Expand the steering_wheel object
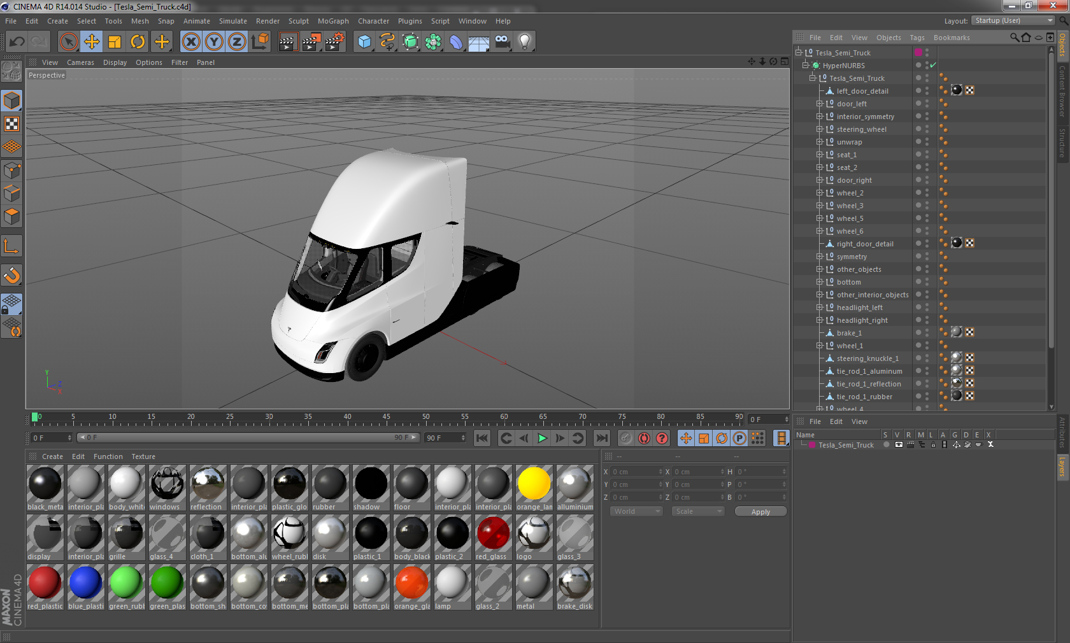Image resolution: width=1070 pixels, height=643 pixels. pyautogui.click(x=820, y=129)
